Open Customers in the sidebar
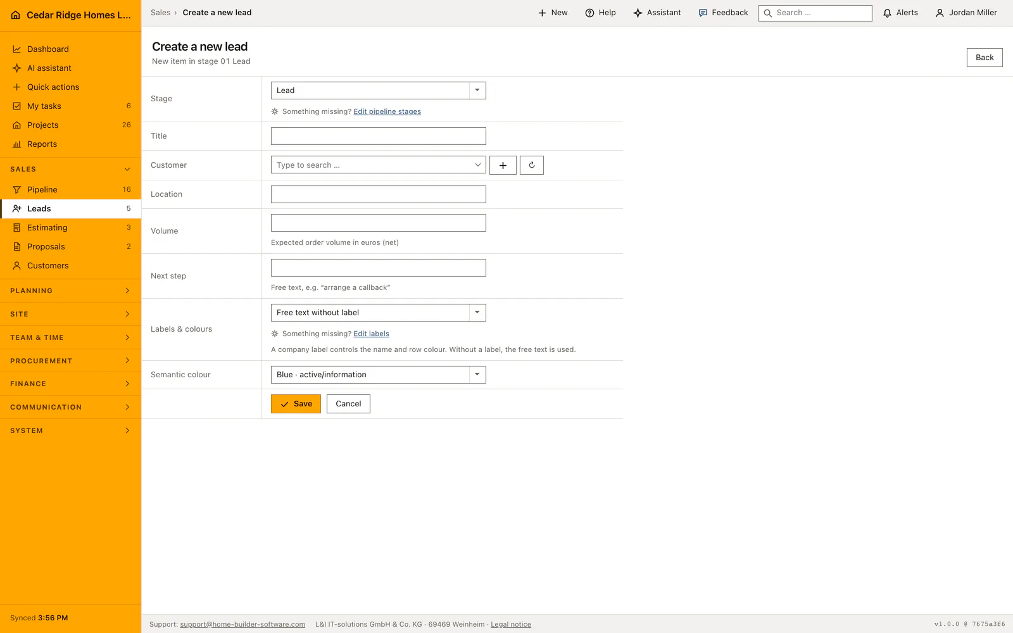This screenshot has height=633, width=1013. 70,265
